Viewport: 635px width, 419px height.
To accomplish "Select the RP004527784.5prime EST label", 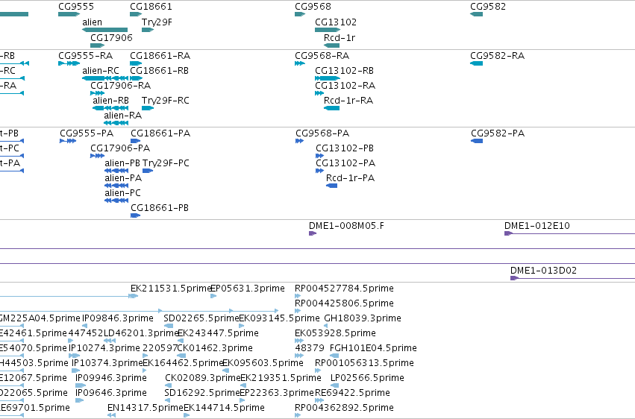I will pyautogui.click(x=344, y=289).
